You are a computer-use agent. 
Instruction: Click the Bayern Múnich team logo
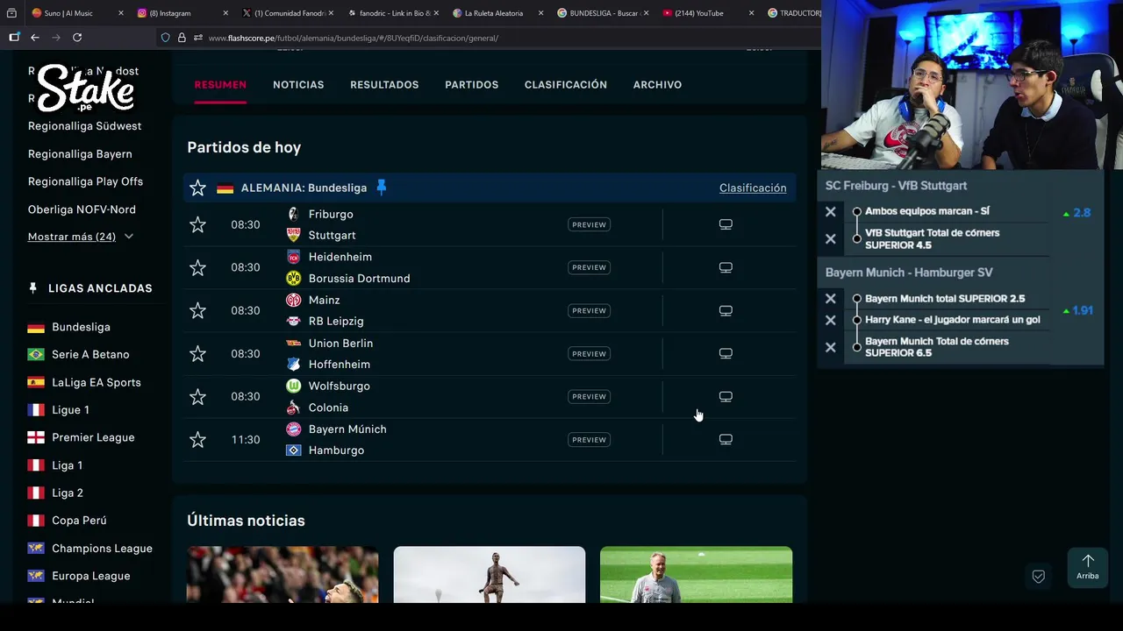293,429
